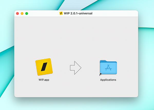
Task: Click the blank title bar right of the title
Action: click(x=115, y=13)
